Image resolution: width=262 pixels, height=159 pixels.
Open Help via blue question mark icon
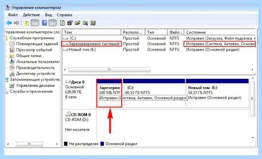tap(44, 23)
